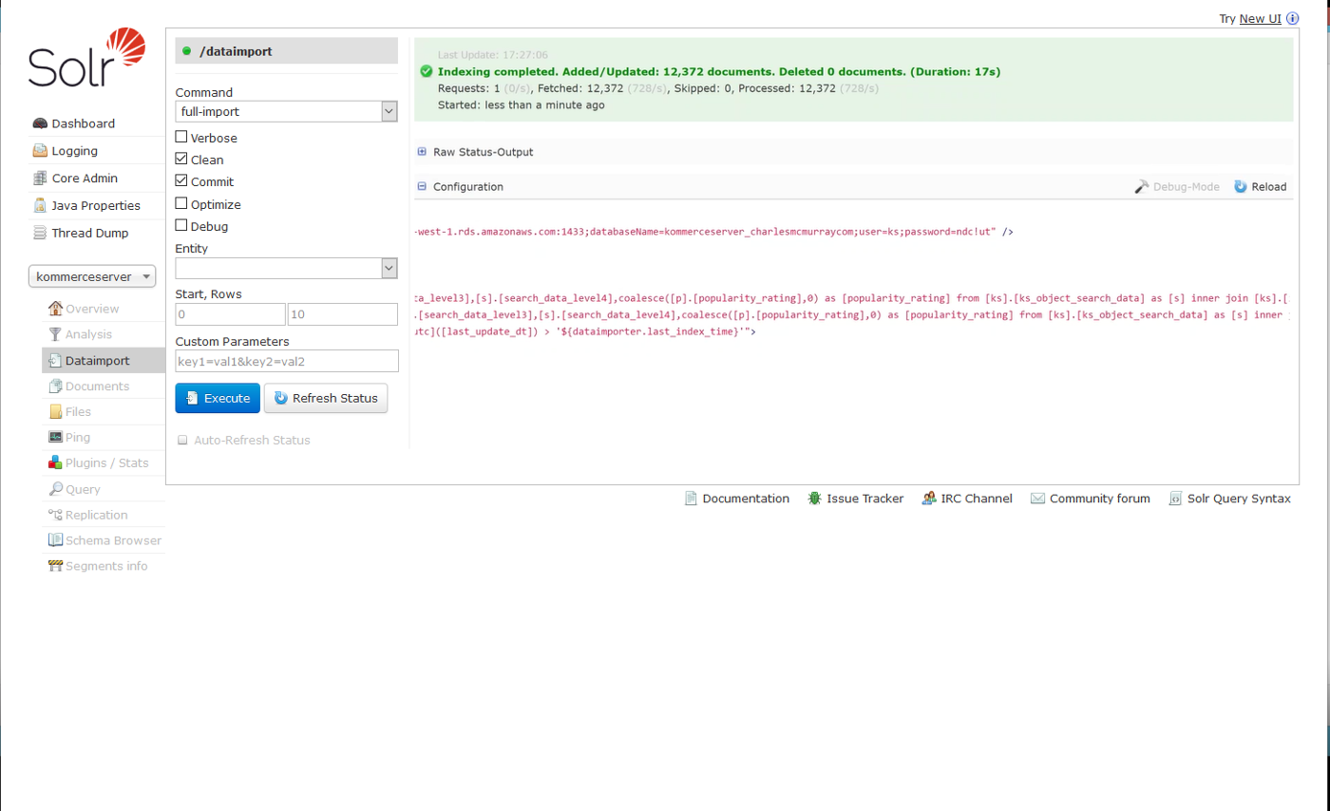Click the Thread Dump icon
This screenshot has width=1330, height=811.
tap(40, 233)
